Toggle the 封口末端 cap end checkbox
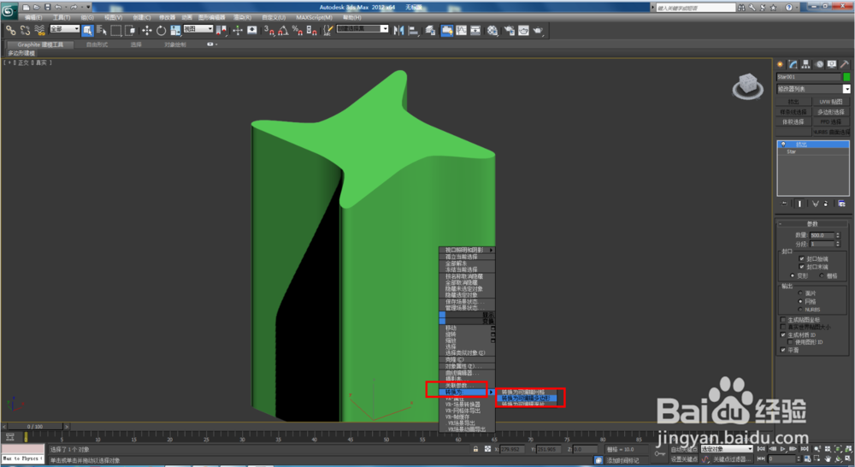Image resolution: width=855 pixels, height=467 pixels. coord(802,267)
